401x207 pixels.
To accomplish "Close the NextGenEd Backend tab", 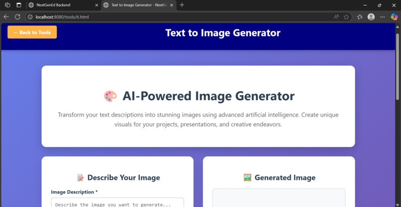I will tap(97, 5).
